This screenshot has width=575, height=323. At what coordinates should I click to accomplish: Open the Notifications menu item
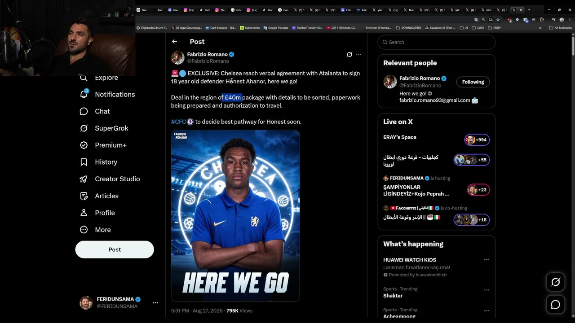coord(107,94)
